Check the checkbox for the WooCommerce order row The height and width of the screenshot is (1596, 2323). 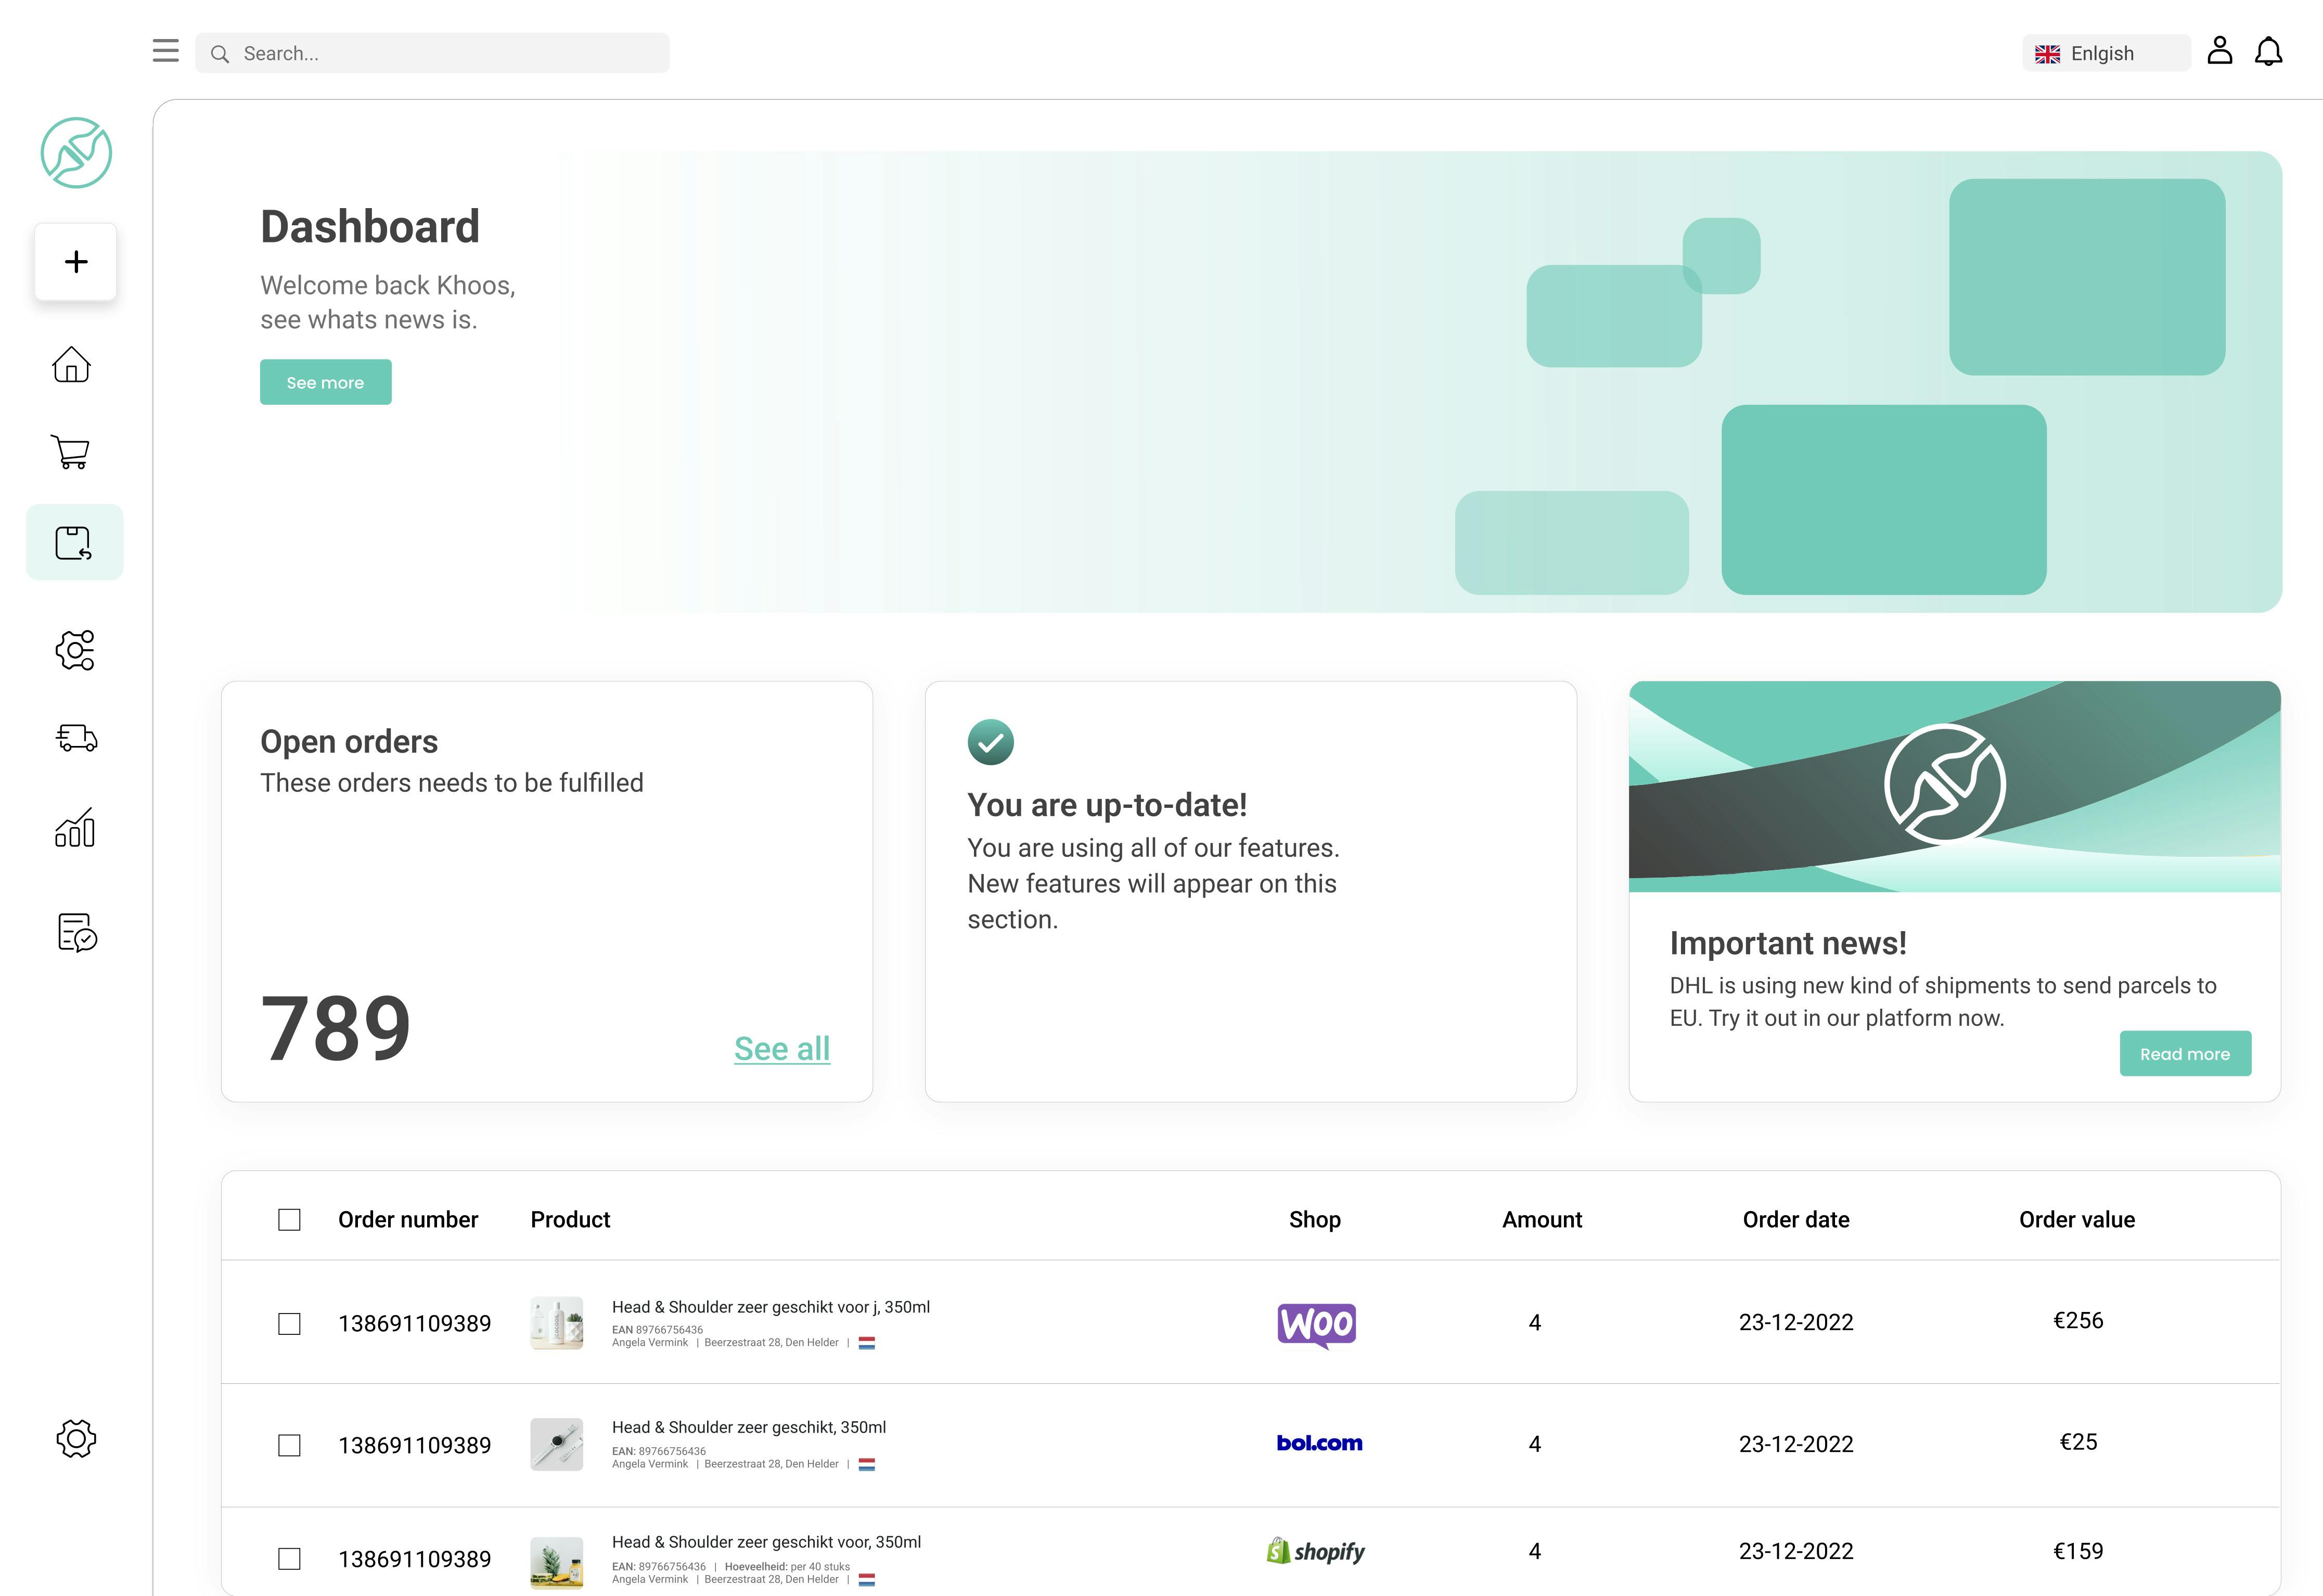[x=289, y=1324]
